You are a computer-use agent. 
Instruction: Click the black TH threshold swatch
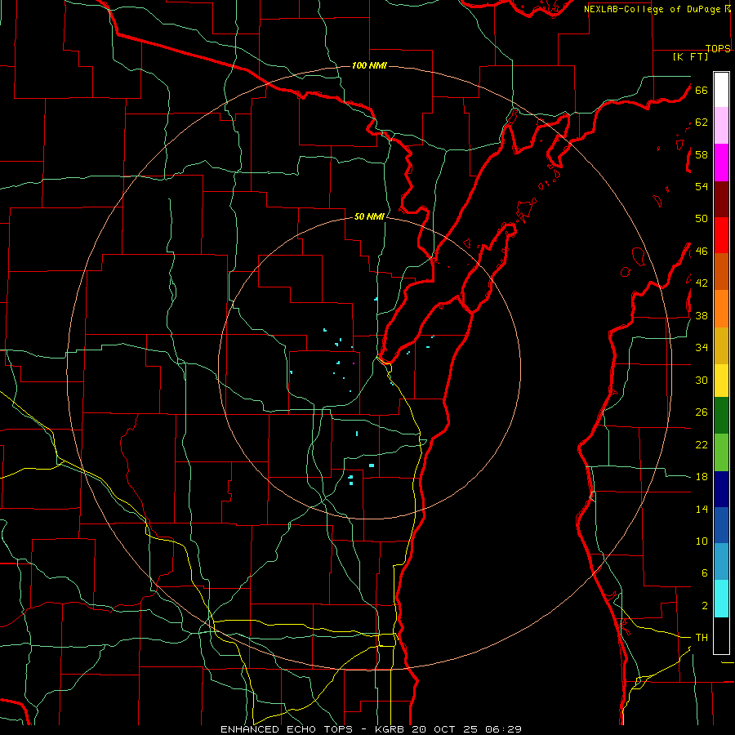pos(721,635)
